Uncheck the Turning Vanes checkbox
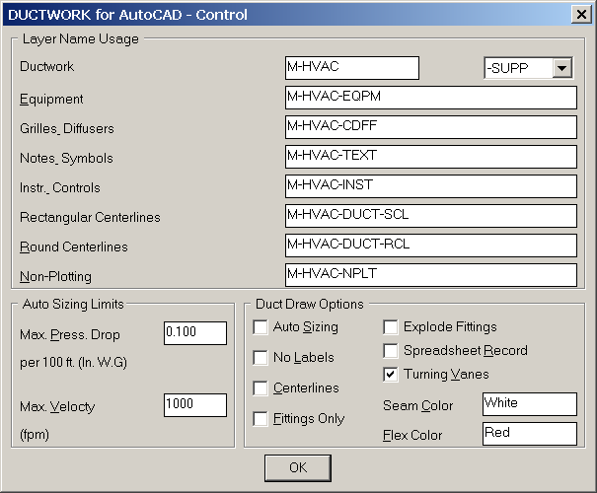 [391, 375]
